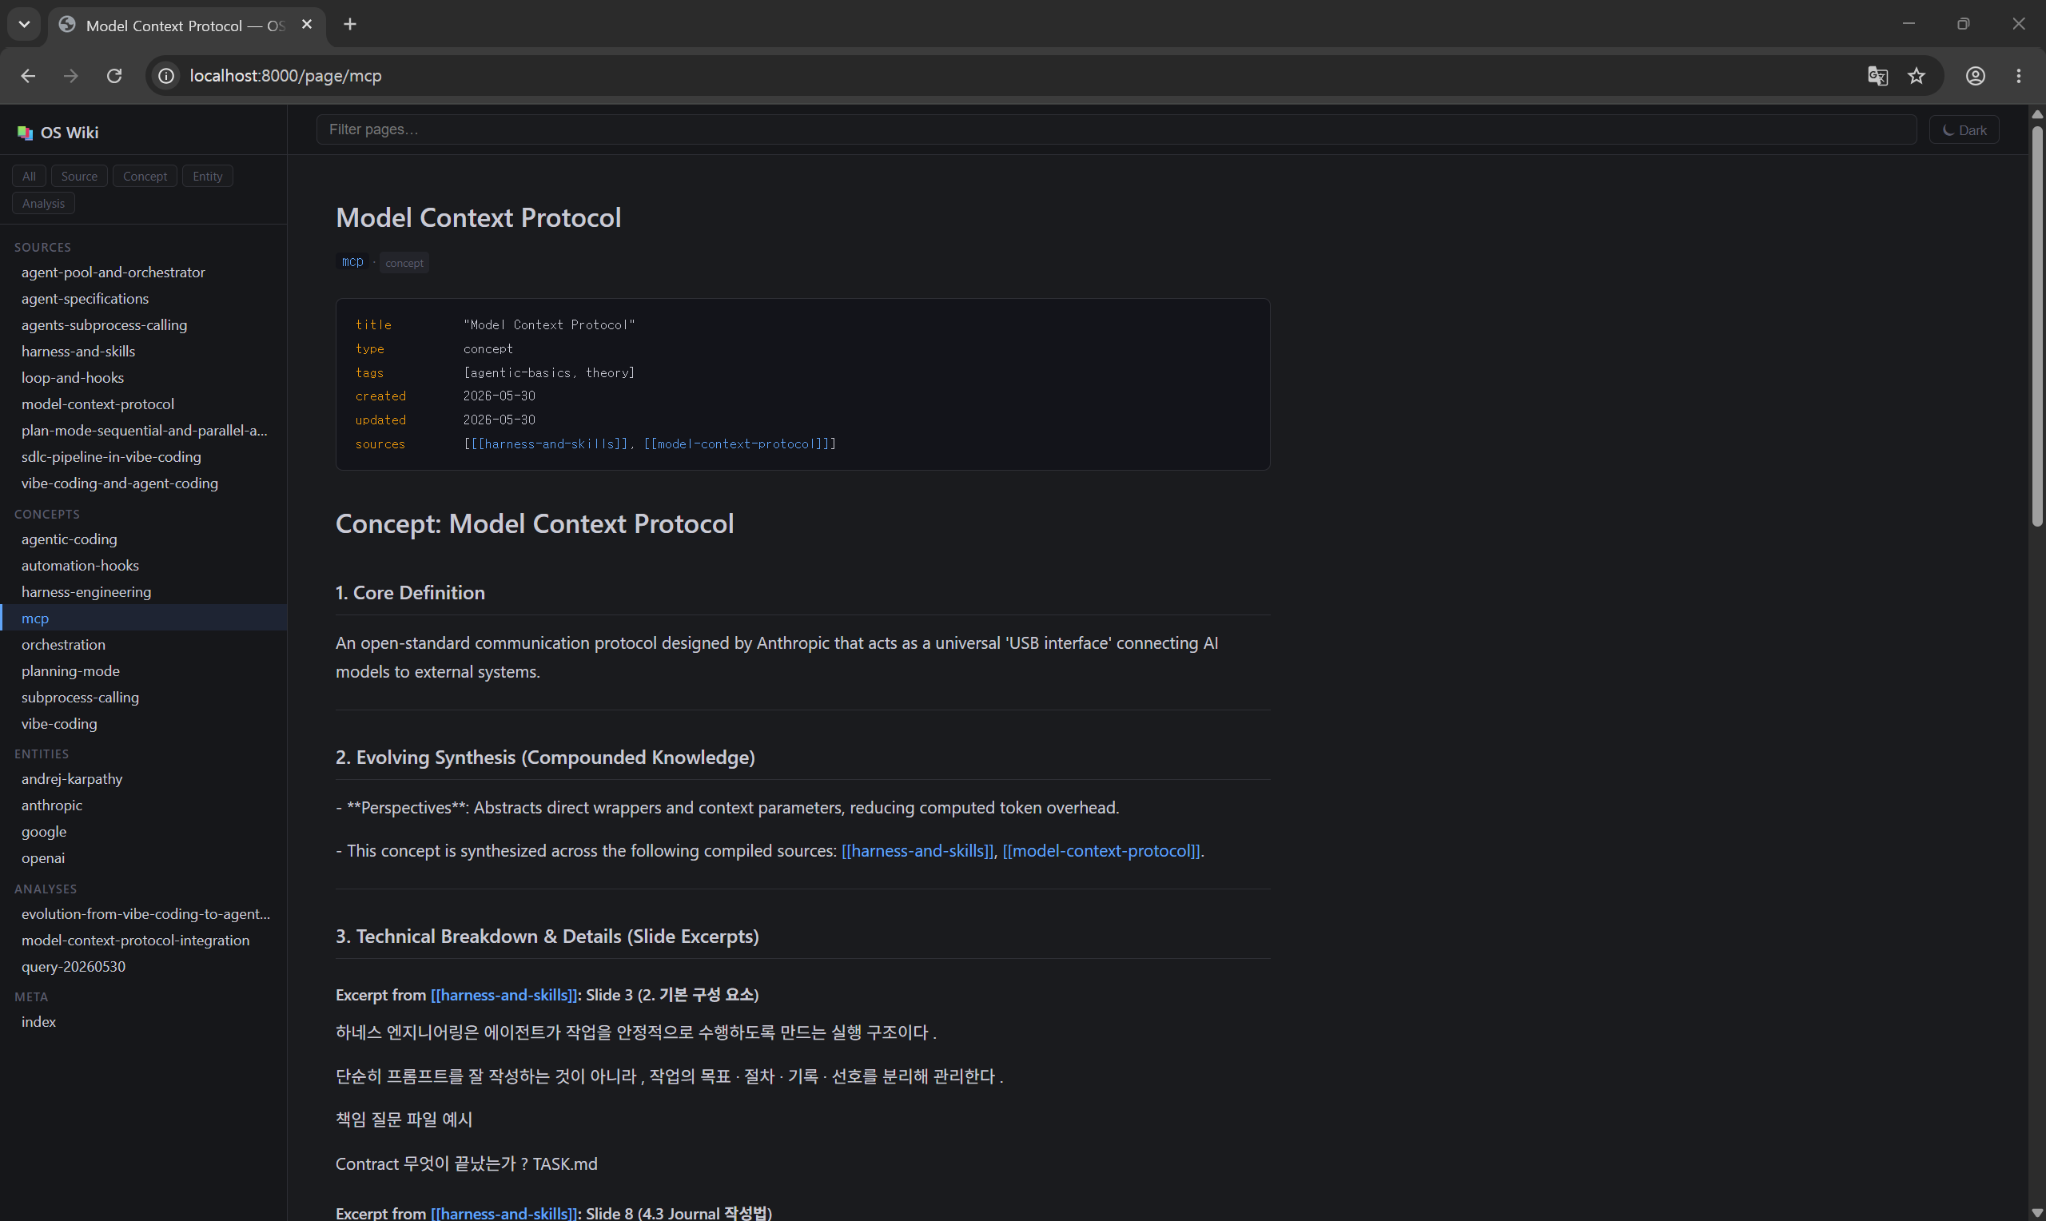Open the tab search dropdown arrow
Viewport: 2046px width, 1221px height.
coord(24,25)
